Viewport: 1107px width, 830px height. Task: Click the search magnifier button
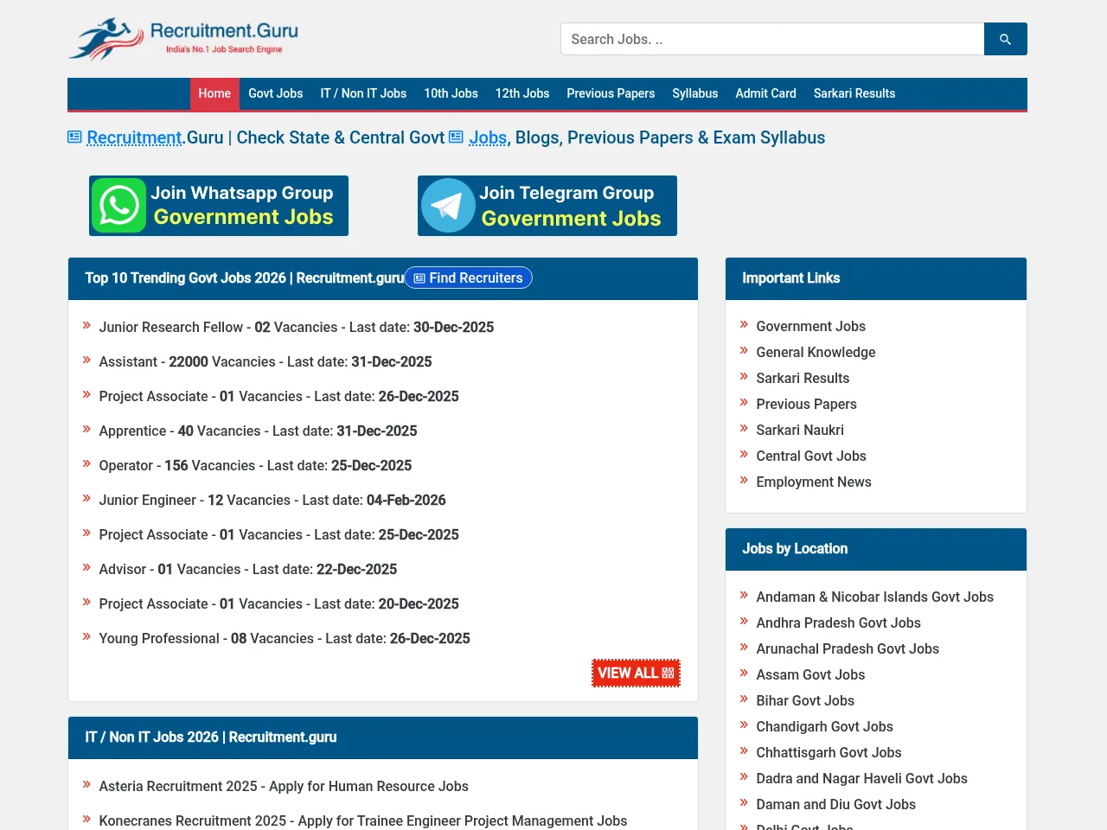coord(1005,39)
